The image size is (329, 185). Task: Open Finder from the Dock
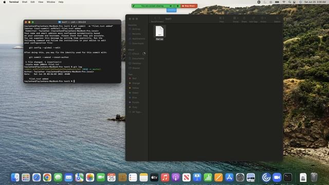point(15,177)
